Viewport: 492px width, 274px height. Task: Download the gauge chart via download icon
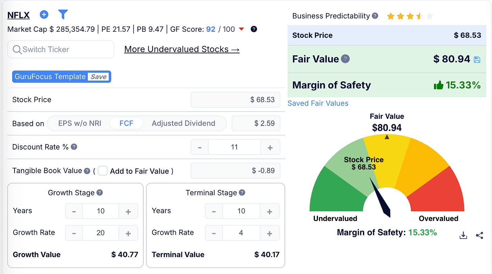463,236
